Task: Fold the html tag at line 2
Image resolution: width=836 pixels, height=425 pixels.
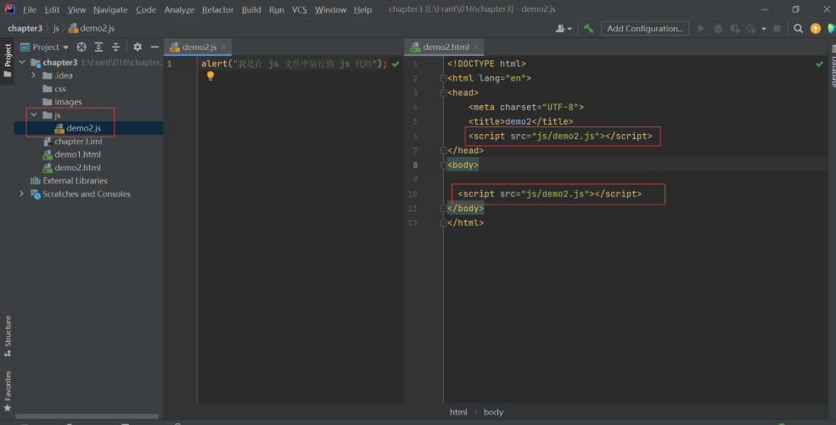Action: 444,78
